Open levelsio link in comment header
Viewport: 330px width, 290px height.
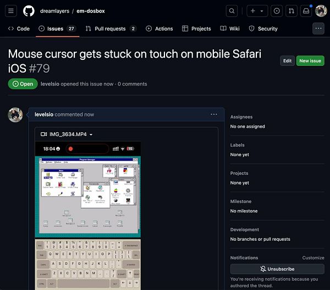(44, 114)
